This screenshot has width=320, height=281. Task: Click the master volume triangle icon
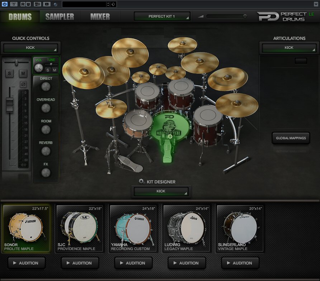(x=201, y=17)
